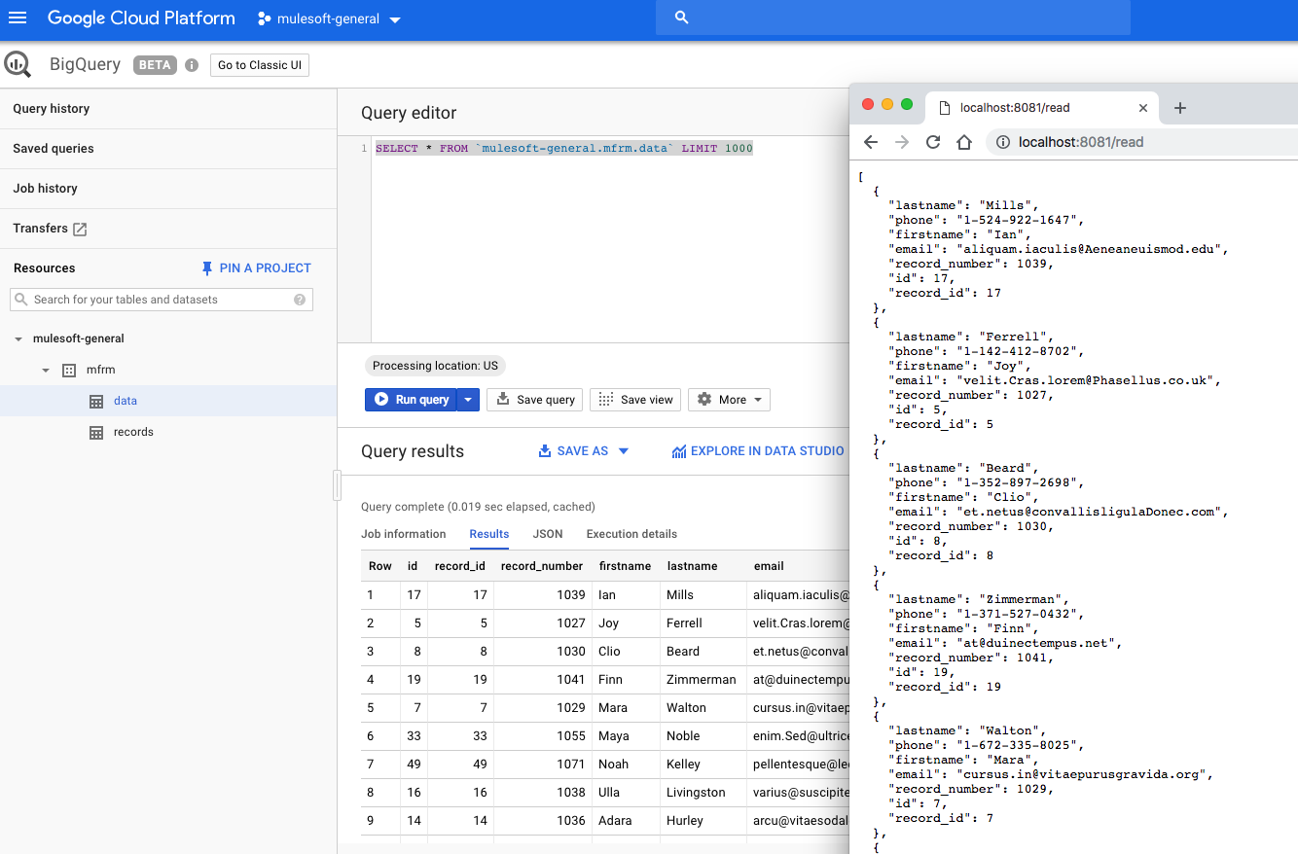
Task: Click the BigQuery beta info icon
Action: coord(192,65)
